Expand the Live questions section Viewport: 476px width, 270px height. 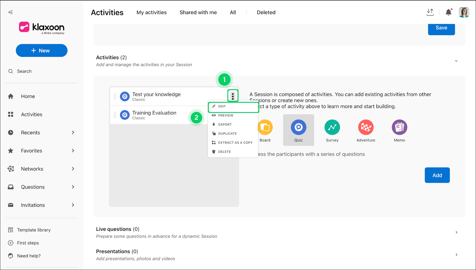[456, 232]
